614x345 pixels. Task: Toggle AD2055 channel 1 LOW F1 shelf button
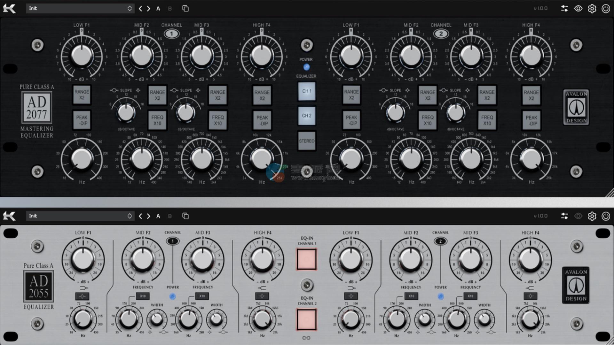(x=82, y=296)
